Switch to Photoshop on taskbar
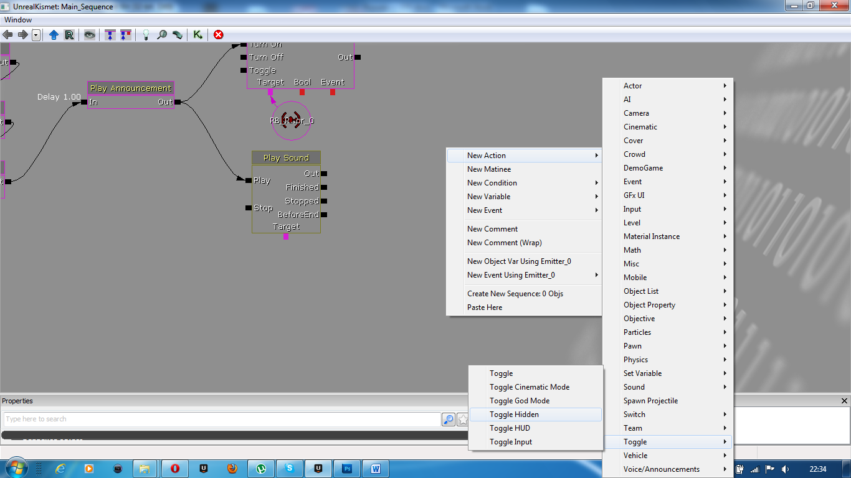Screen dimensions: 851x478 (x=348, y=469)
